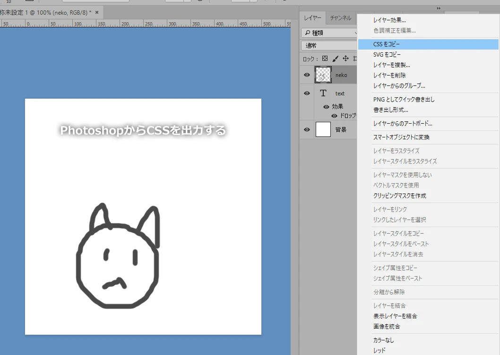Collapse panels with double-arrow icon

point(439,8)
